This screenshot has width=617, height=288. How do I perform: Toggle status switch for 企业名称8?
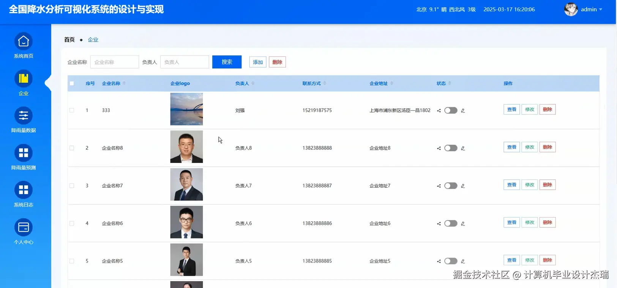451,148
